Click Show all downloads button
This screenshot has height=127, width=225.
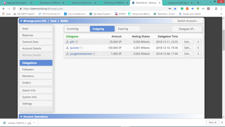(x=212, y=122)
